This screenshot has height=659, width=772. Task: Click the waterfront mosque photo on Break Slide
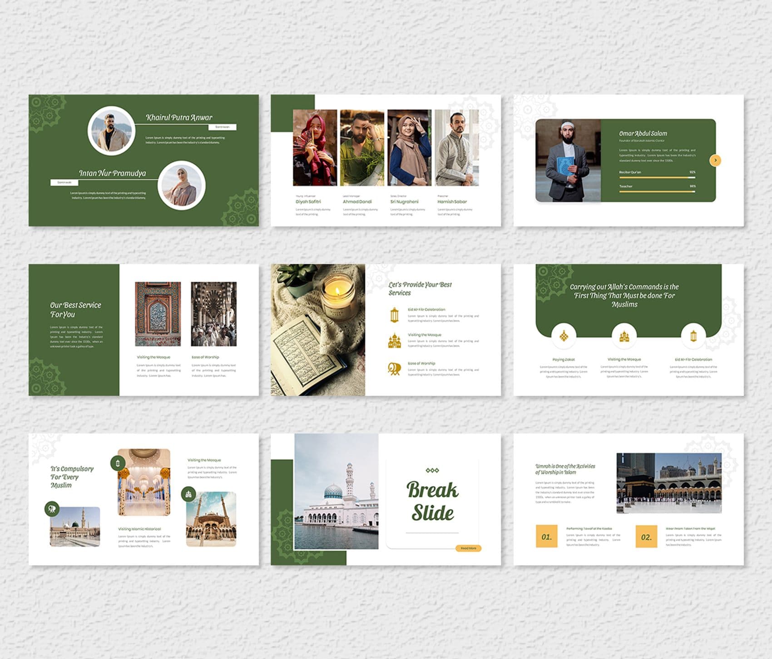(x=337, y=491)
